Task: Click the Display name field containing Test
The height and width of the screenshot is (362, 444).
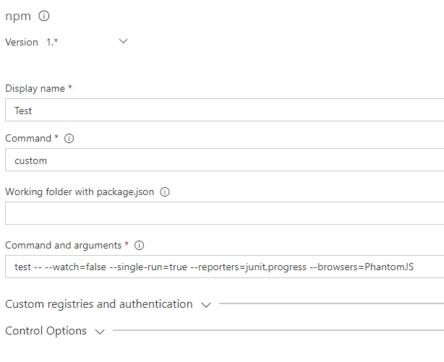Action: coord(224,111)
